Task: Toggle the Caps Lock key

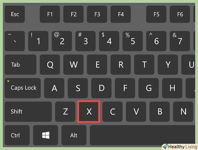Action: click(x=23, y=88)
